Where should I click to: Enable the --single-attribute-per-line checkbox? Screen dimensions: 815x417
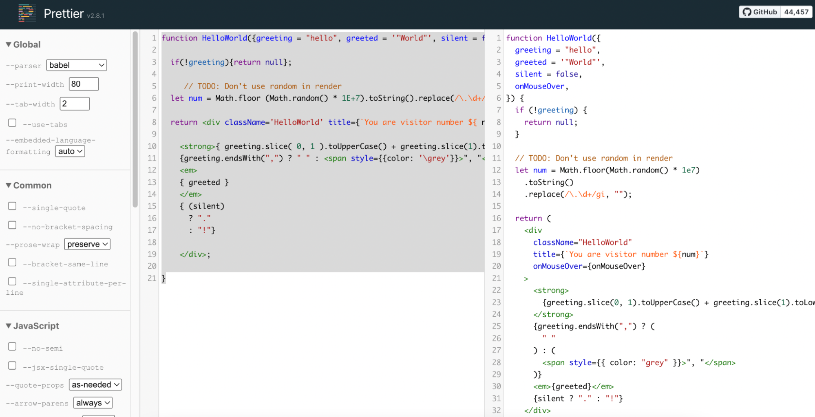point(12,281)
